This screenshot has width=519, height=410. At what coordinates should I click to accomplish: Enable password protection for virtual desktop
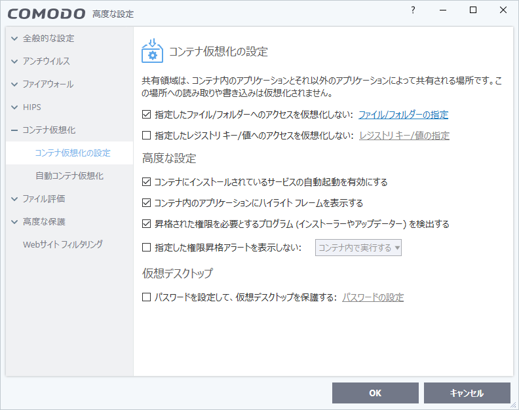point(147,297)
